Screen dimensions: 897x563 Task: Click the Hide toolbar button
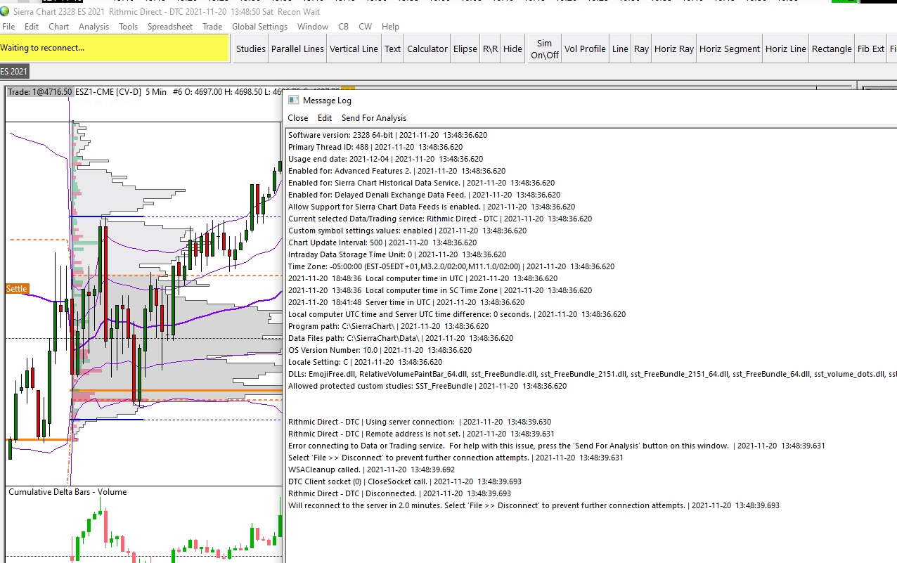(513, 48)
